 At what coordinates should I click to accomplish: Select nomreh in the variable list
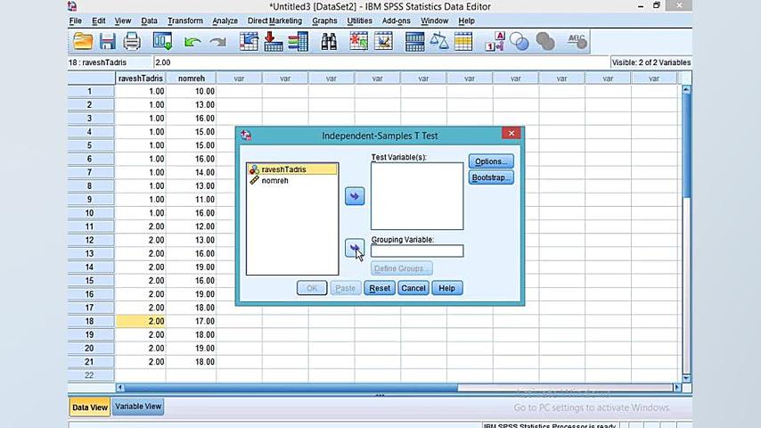(274, 181)
